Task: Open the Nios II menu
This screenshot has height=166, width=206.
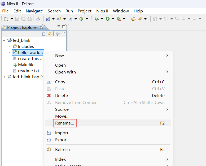Action: (102, 11)
